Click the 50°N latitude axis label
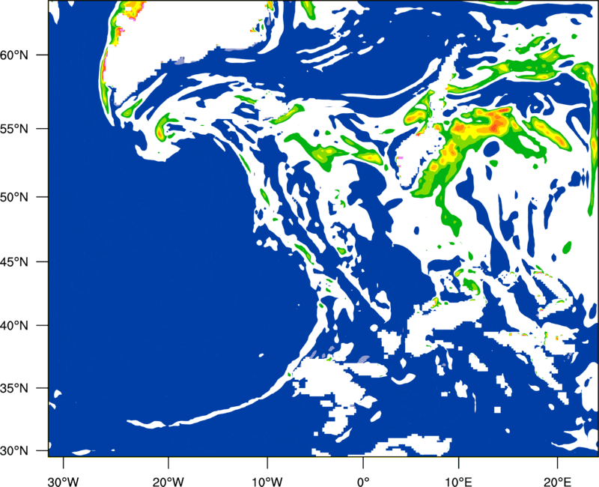Image resolution: width=599 pixels, height=487 pixels. [14, 197]
